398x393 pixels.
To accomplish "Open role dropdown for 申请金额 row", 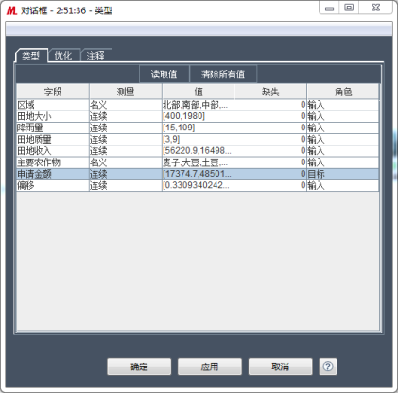I will point(343,174).
